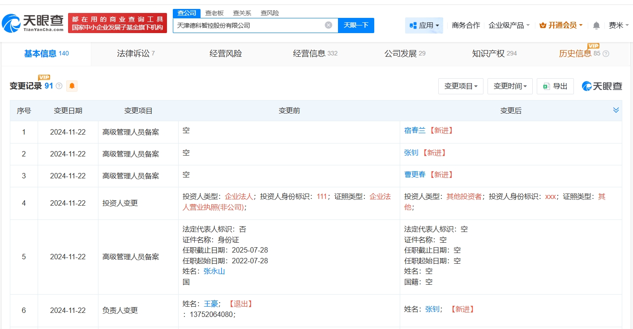Expand all rows with the double chevron in table header
The width and height of the screenshot is (633, 329).
tap(616, 110)
